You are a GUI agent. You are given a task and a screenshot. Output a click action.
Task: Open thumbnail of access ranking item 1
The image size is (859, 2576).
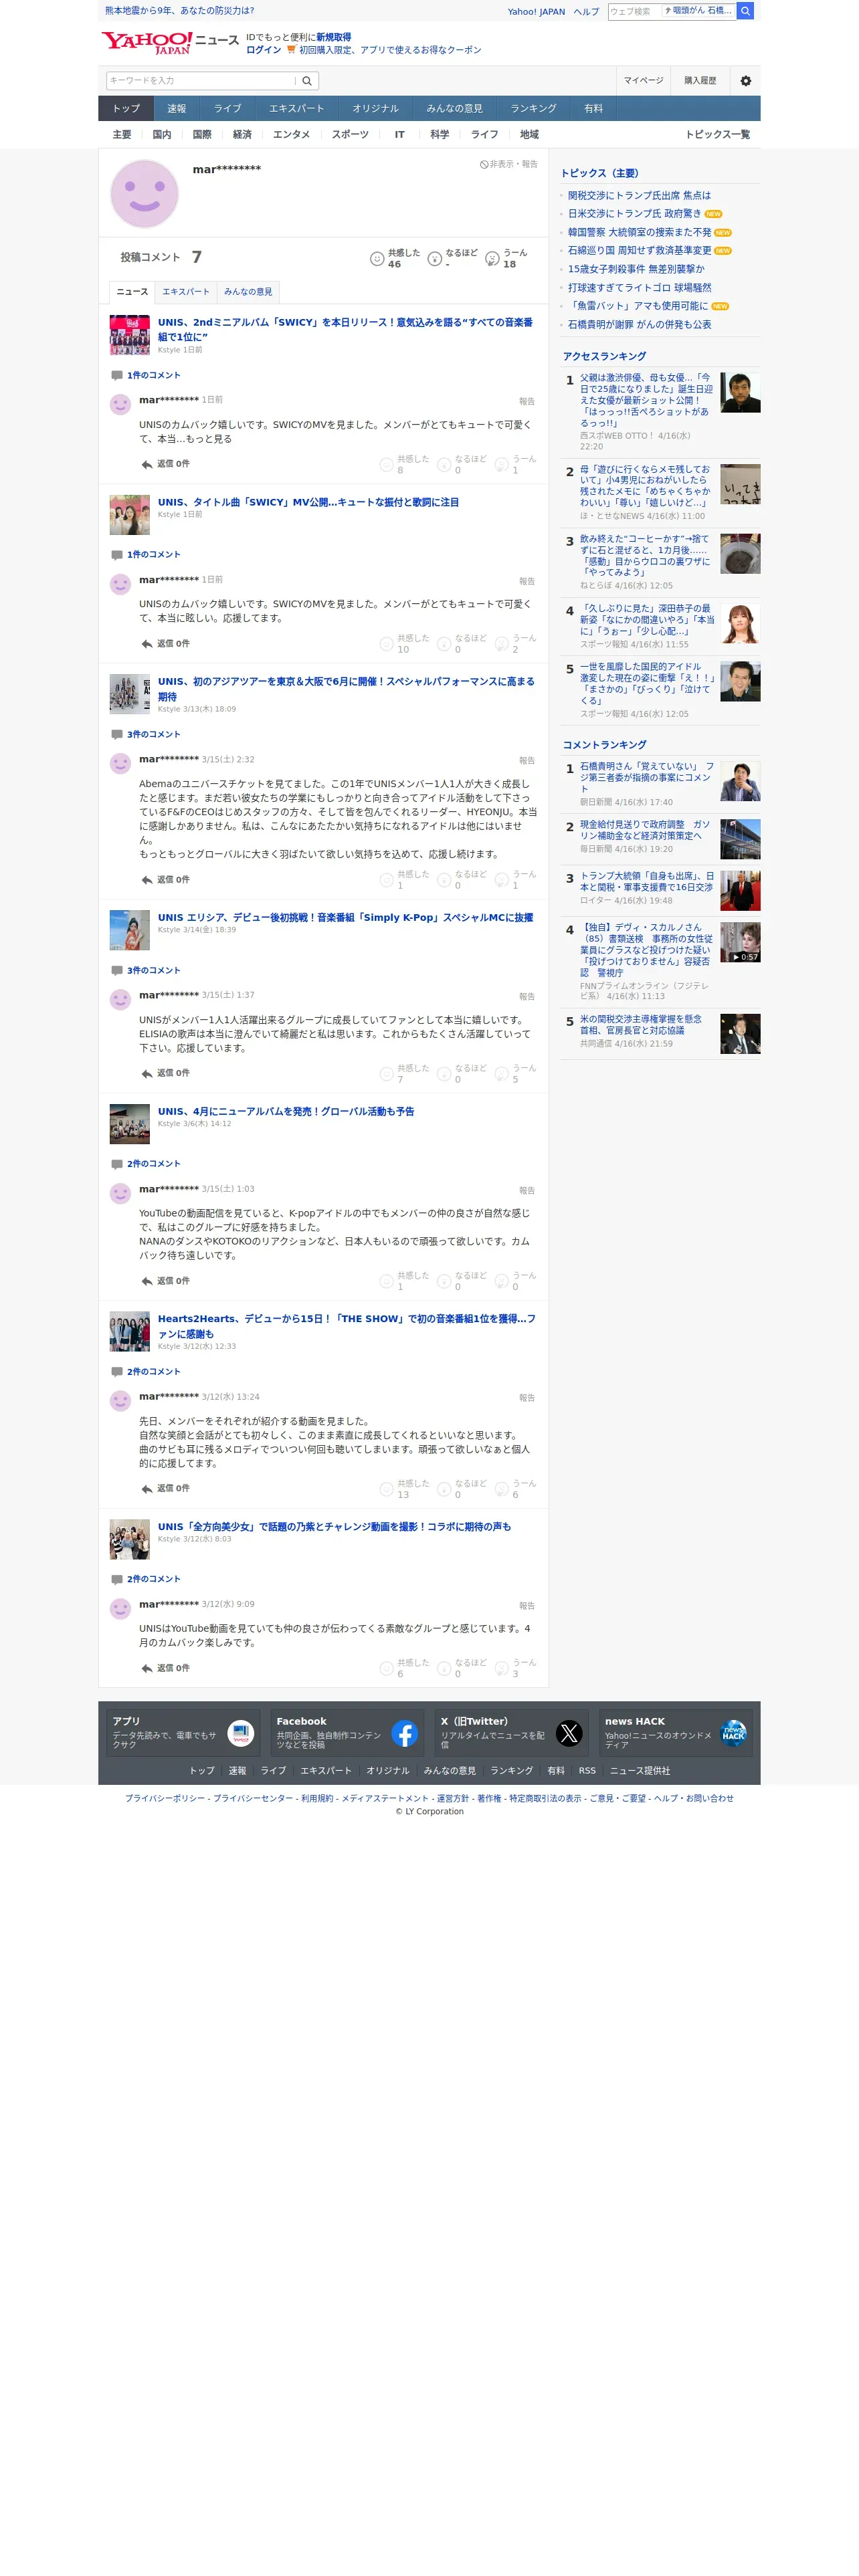[740, 393]
